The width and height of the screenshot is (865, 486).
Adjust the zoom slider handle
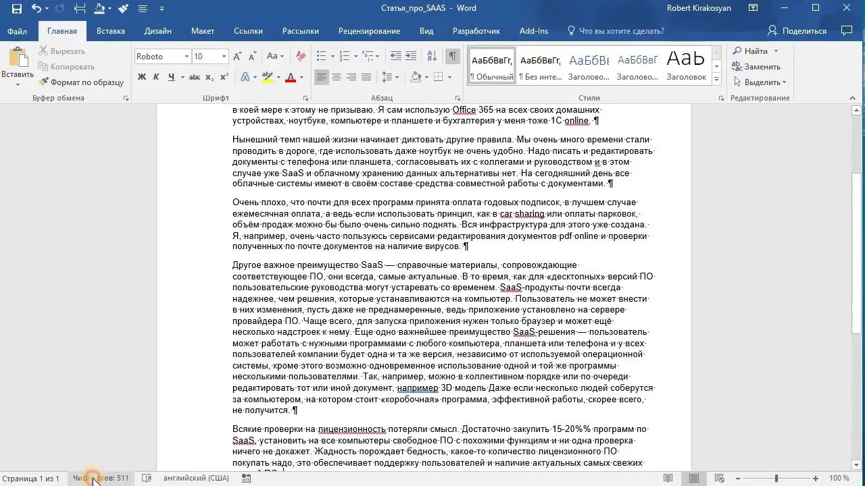[x=776, y=479]
